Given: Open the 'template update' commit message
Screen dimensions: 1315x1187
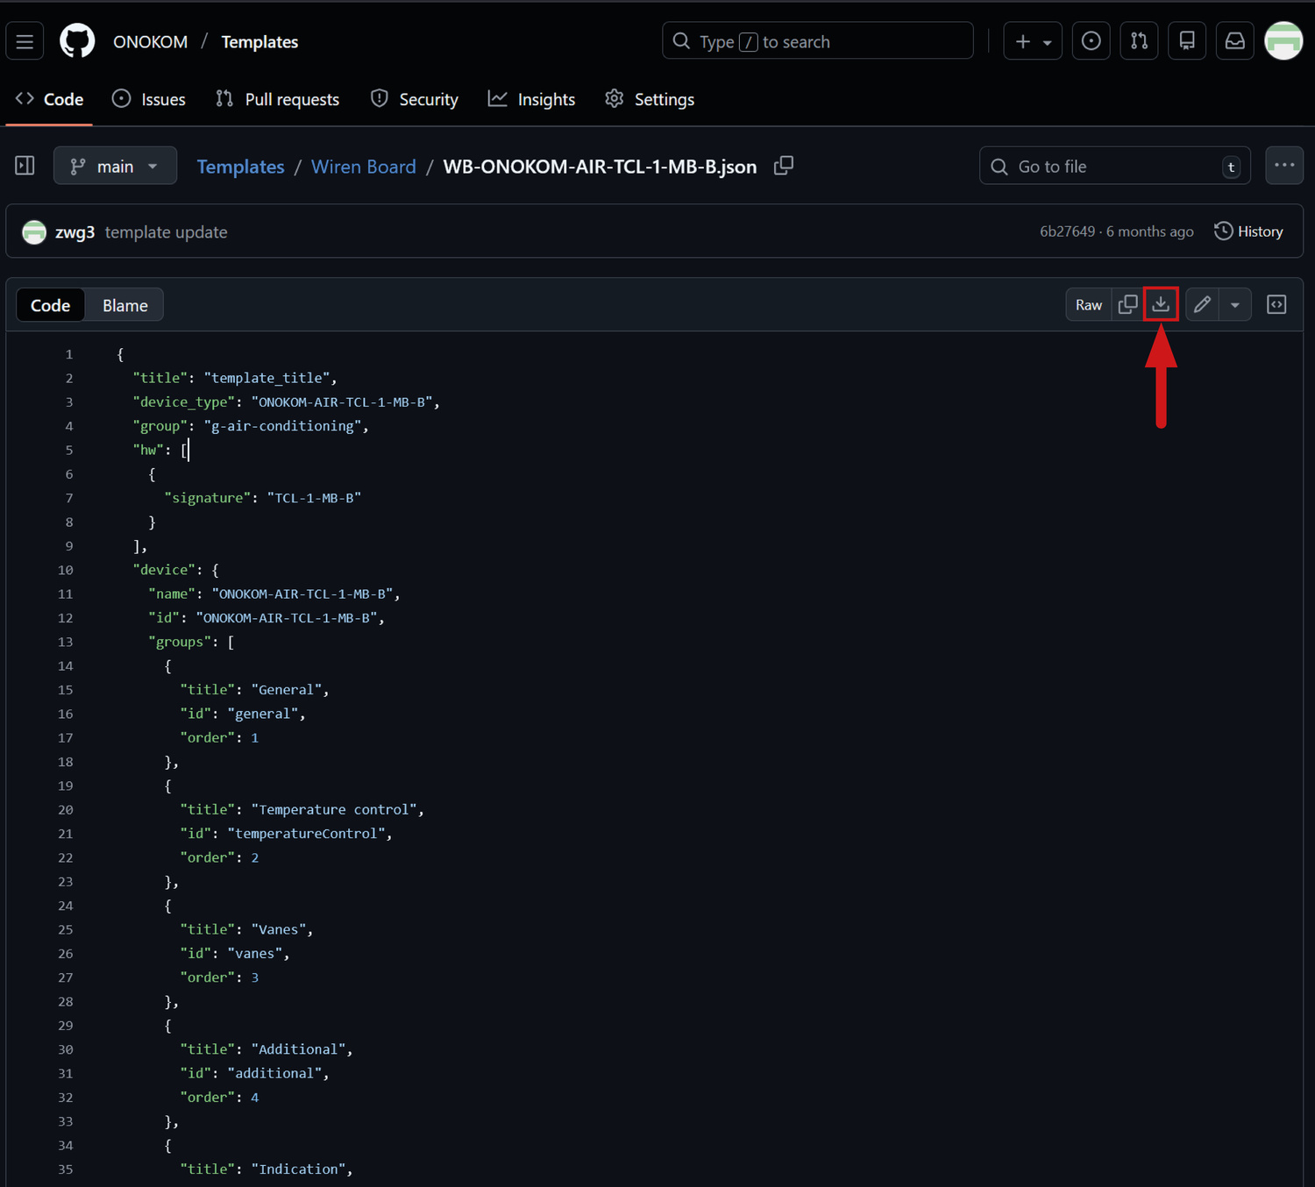Looking at the screenshot, I should coord(167,232).
